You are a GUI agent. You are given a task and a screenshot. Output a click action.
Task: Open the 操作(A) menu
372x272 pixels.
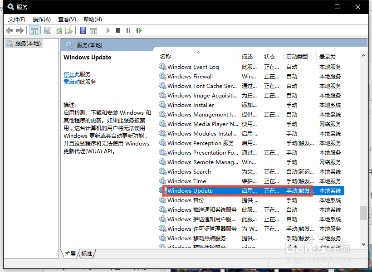click(x=42, y=19)
